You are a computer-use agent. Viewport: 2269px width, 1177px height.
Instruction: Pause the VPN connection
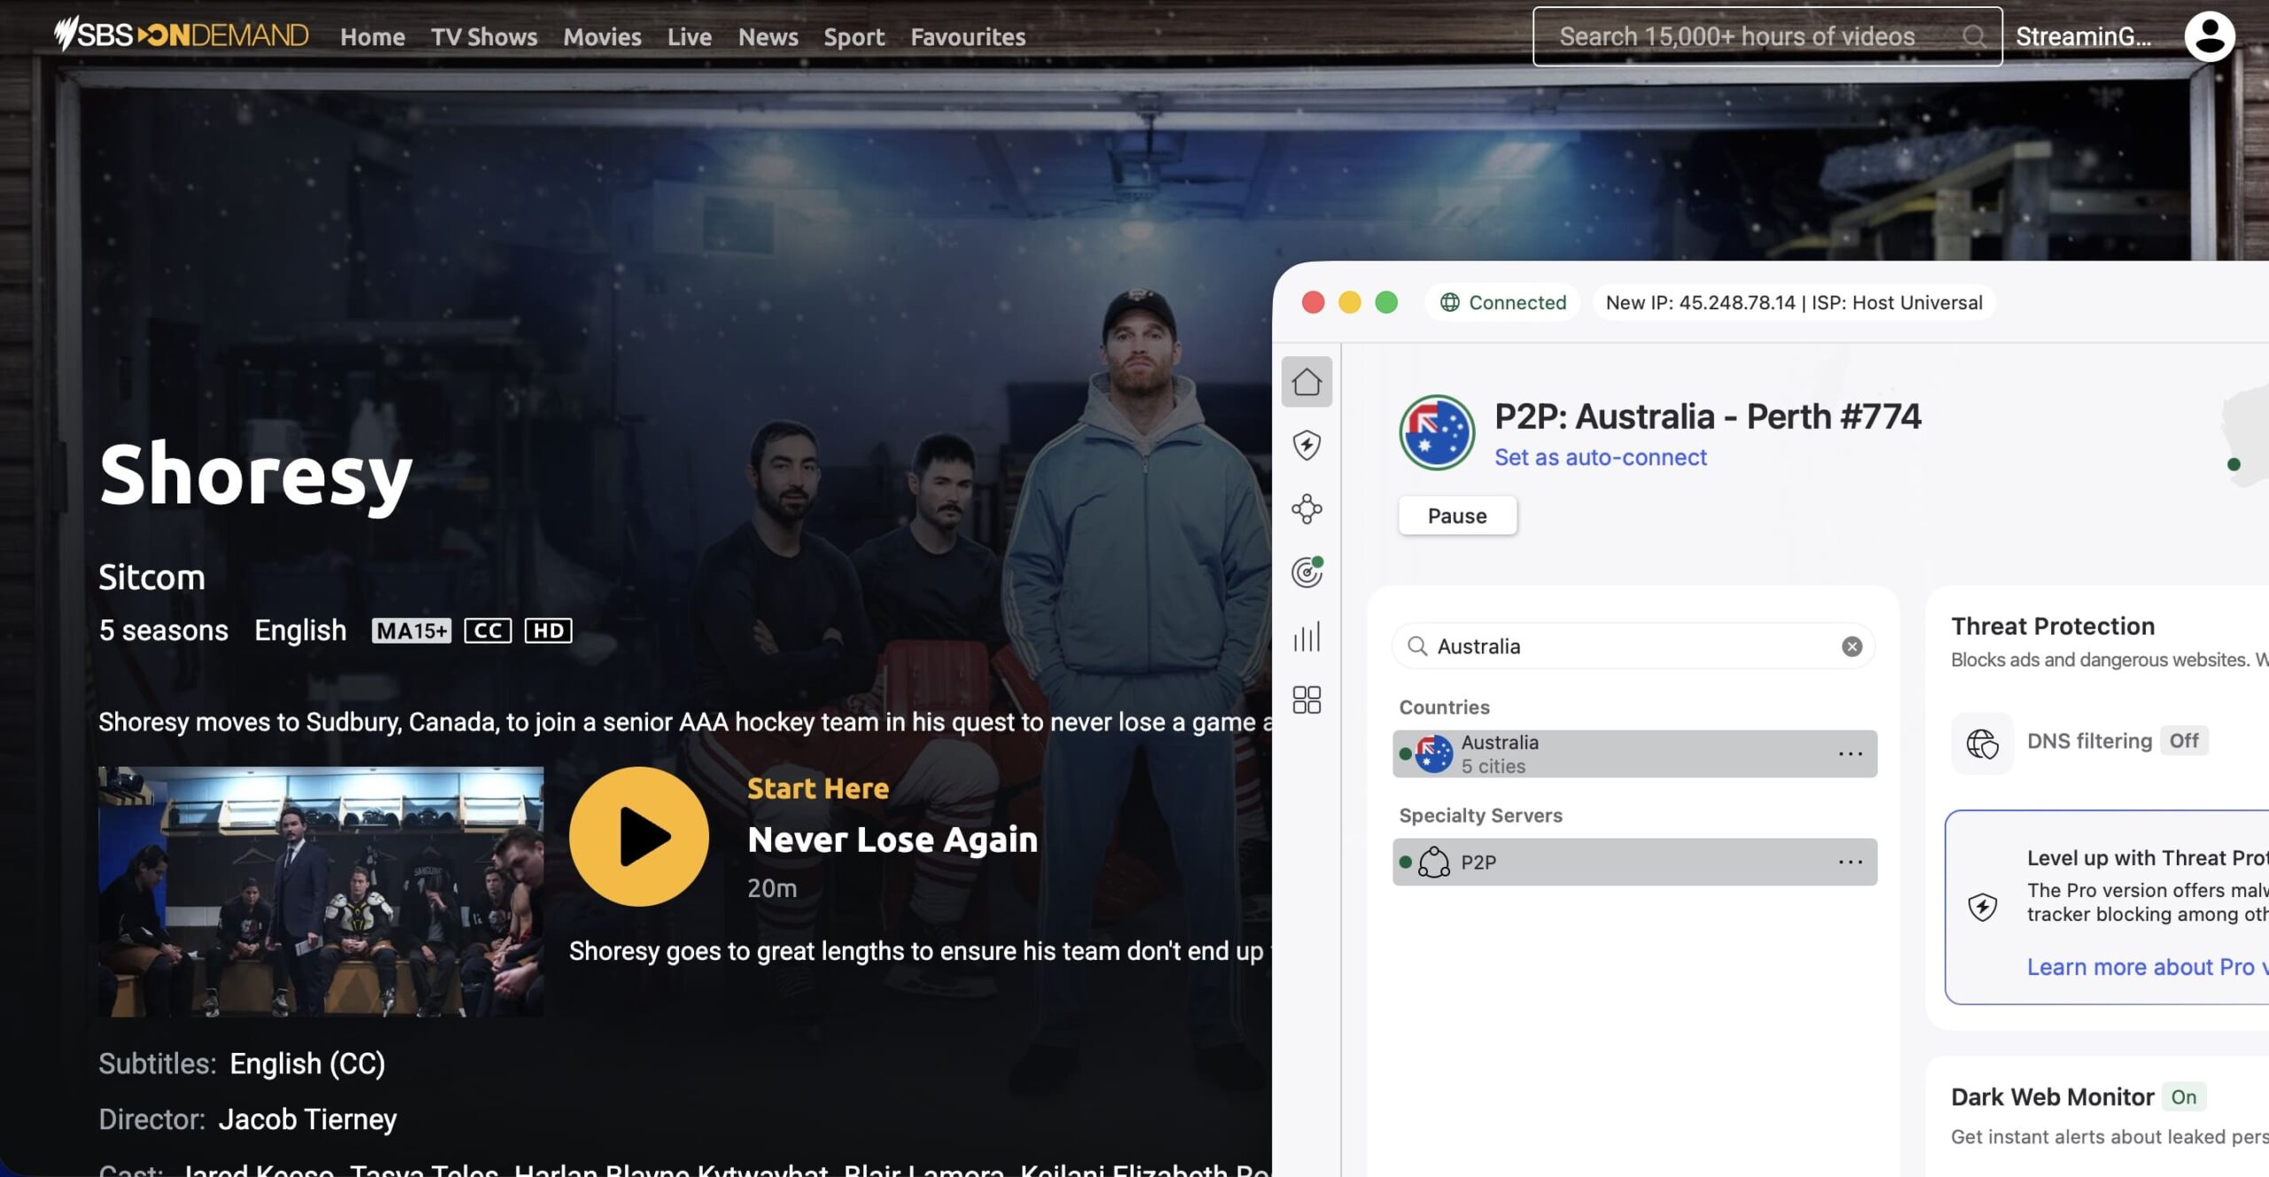coord(1457,515)
